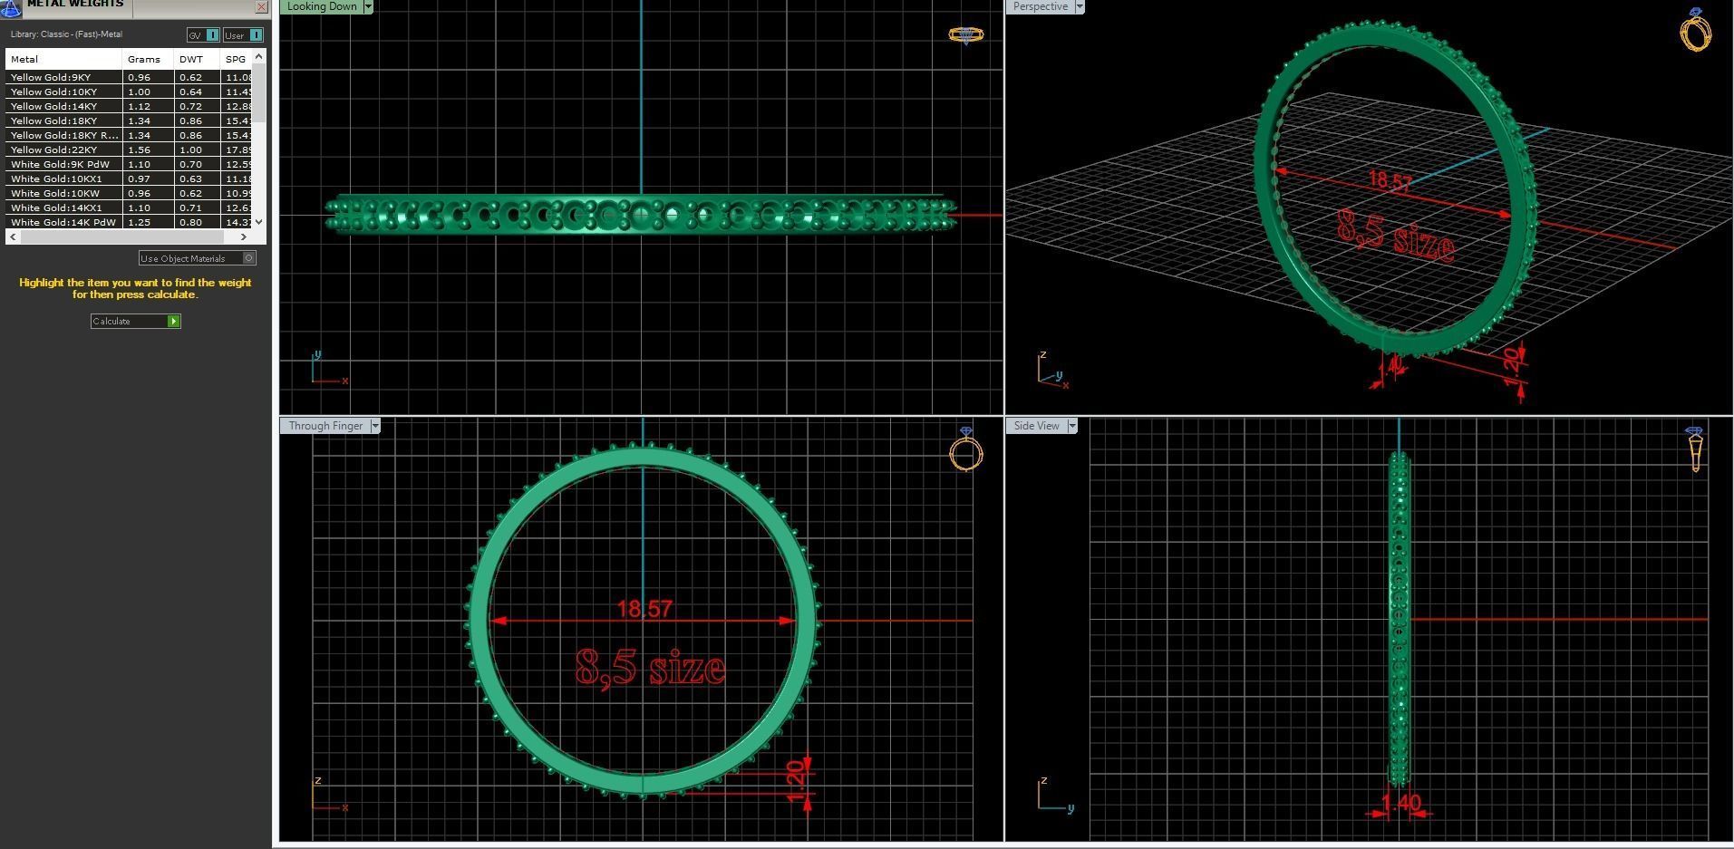Click the 1.40 dimension in Side View
This screenshot has height=849, width=1734.
click(1401, 803)
